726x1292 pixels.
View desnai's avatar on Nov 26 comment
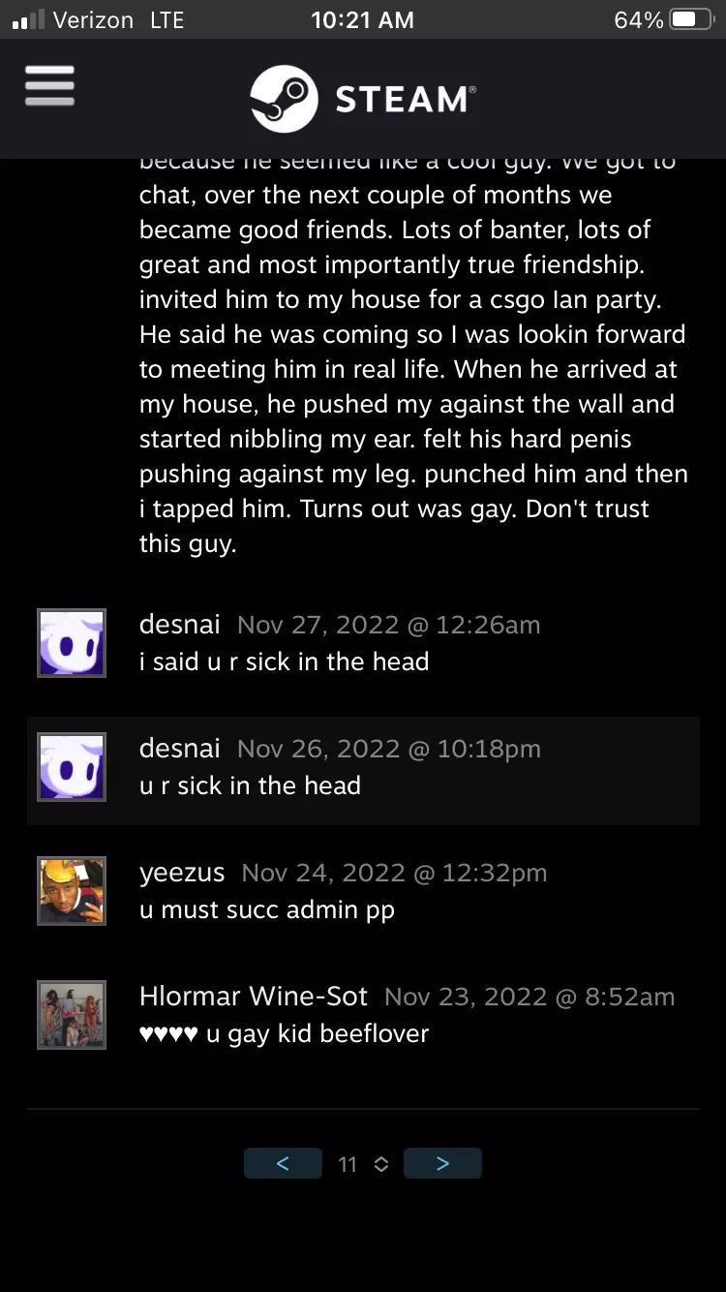pos(72,767)
